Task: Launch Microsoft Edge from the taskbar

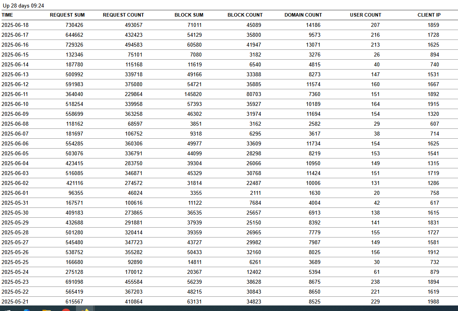Action: [26, 309]
